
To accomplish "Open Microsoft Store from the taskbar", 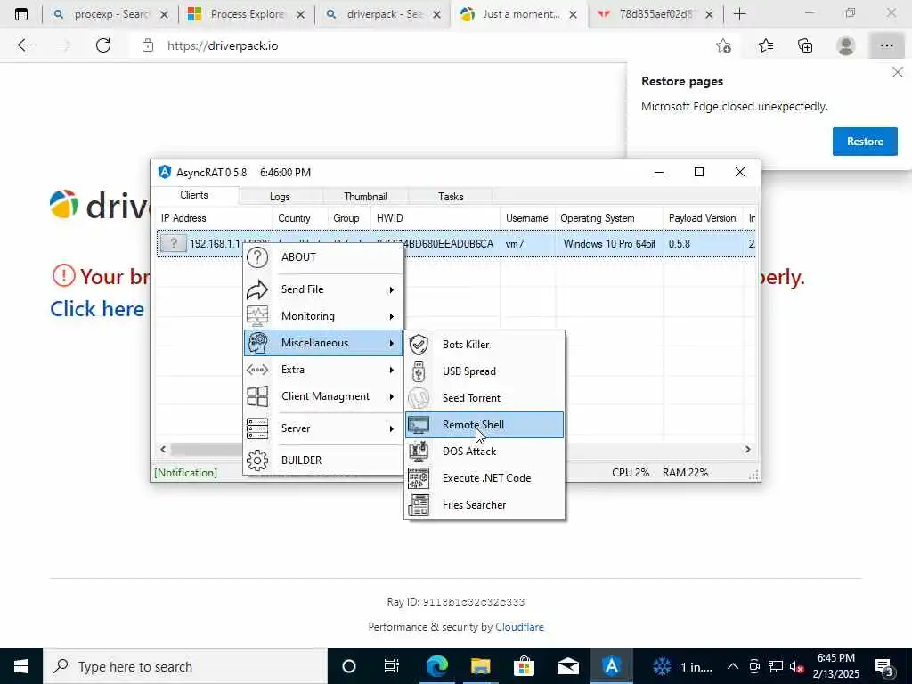I will 524,666.
